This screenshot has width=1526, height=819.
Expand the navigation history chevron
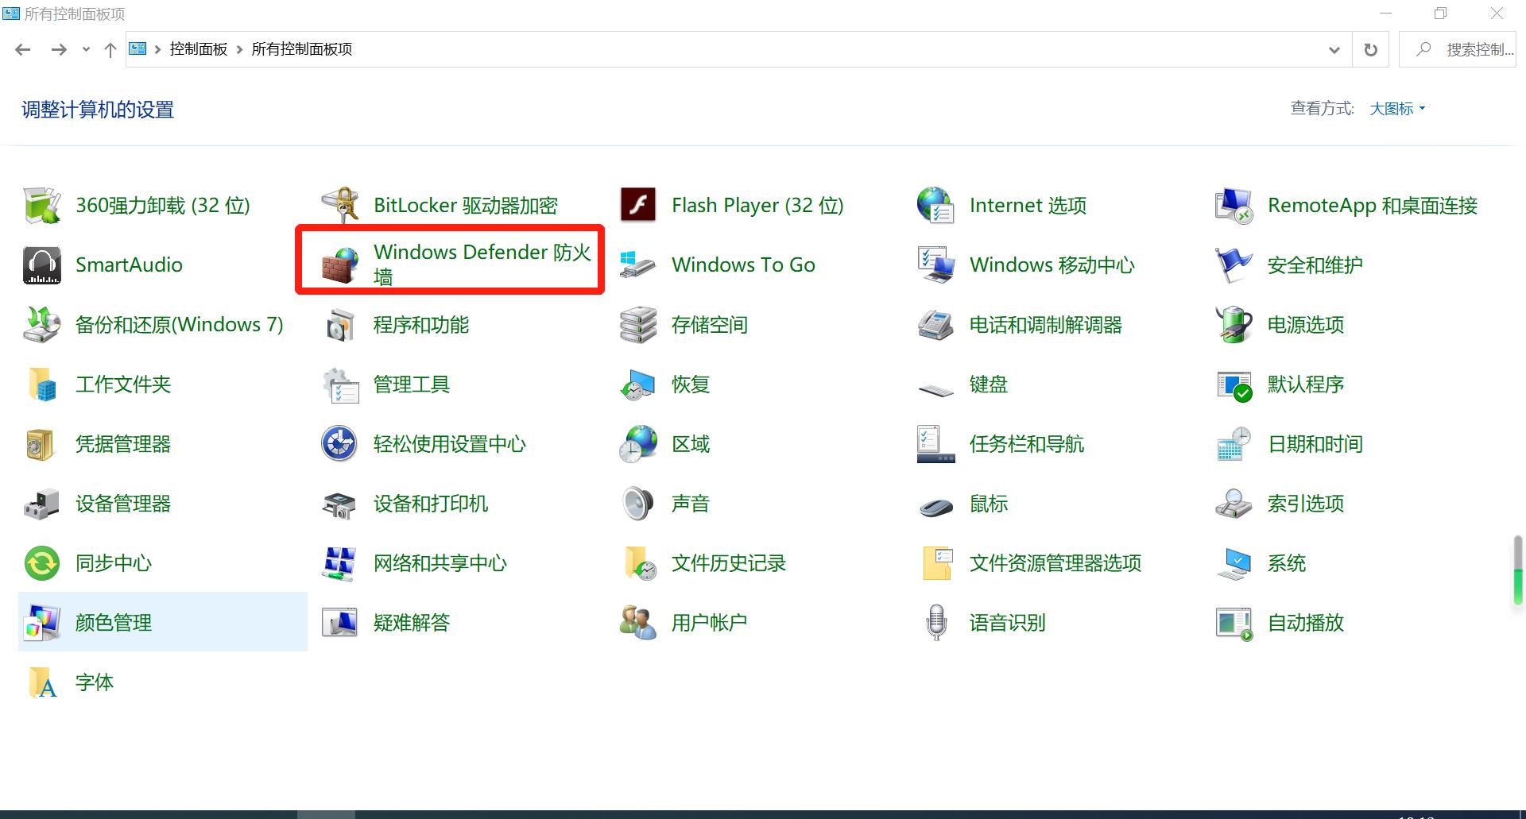pos(85,48)
